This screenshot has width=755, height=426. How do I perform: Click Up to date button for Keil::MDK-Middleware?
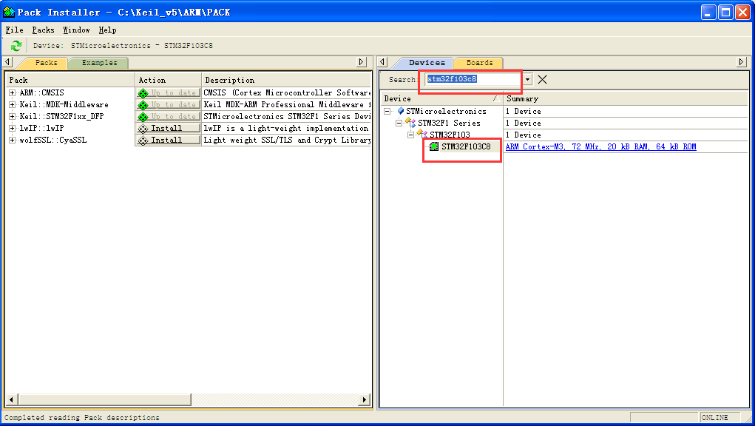pyautogui.click(x=168, y=105)
